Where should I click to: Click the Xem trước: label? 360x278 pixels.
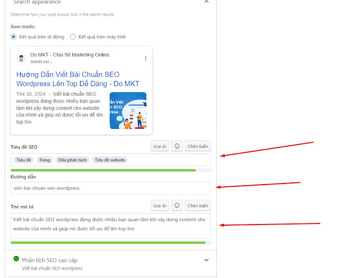tap(23, 26)
